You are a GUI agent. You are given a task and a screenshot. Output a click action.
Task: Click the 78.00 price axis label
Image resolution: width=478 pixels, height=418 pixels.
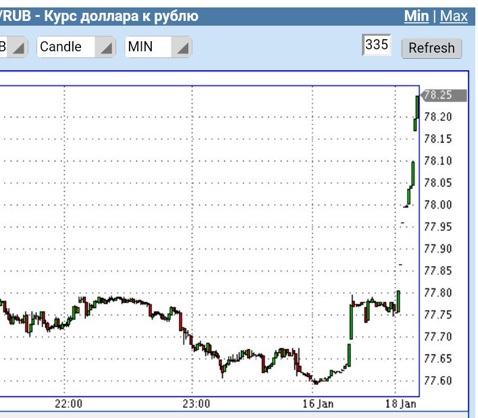coord(437,205)
